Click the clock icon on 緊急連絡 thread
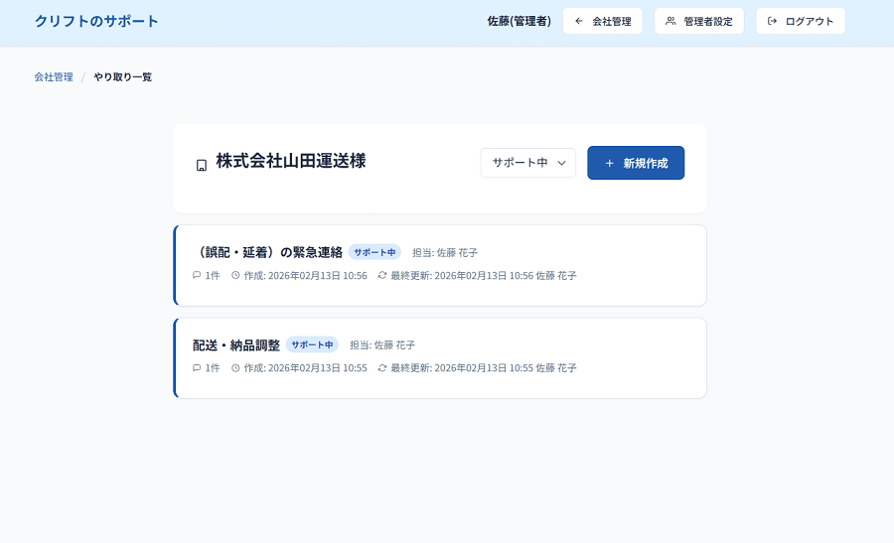The image size is (894, 543). (235, 275)
